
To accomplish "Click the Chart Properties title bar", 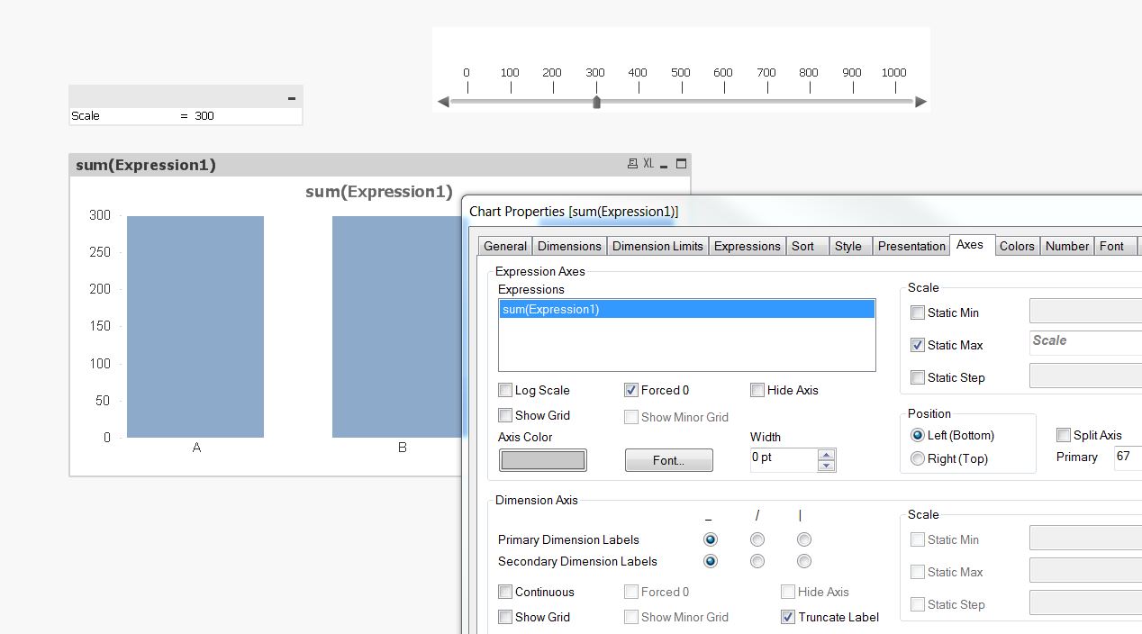I will tap(802, 212).
